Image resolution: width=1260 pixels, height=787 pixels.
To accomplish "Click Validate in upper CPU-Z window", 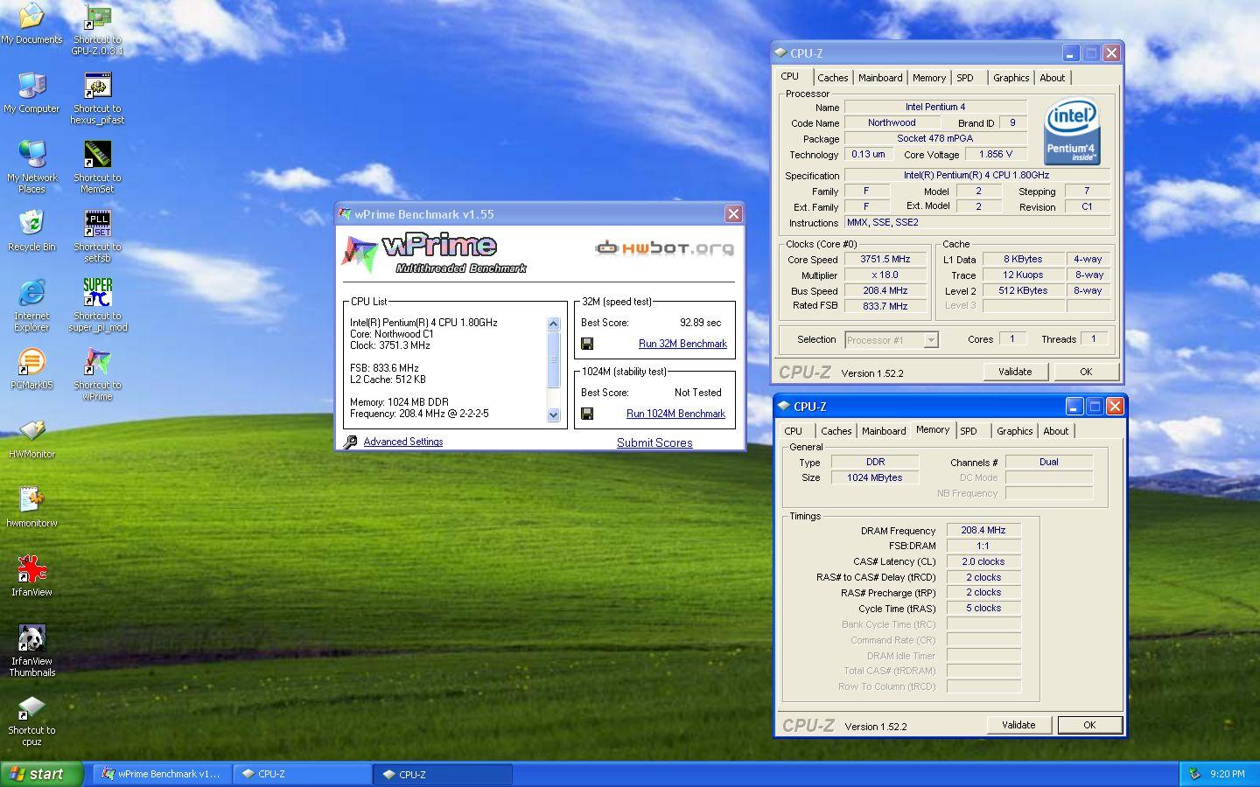I will pos(1015,372).
